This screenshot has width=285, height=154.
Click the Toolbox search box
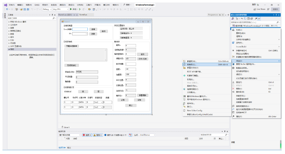coord(32,18)
